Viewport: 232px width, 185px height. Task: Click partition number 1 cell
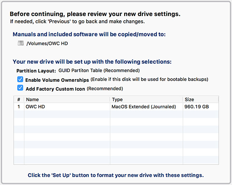coord(19,107)
